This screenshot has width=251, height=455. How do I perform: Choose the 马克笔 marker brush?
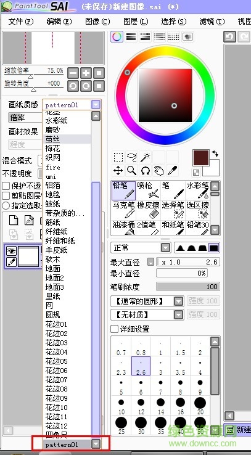123,210
